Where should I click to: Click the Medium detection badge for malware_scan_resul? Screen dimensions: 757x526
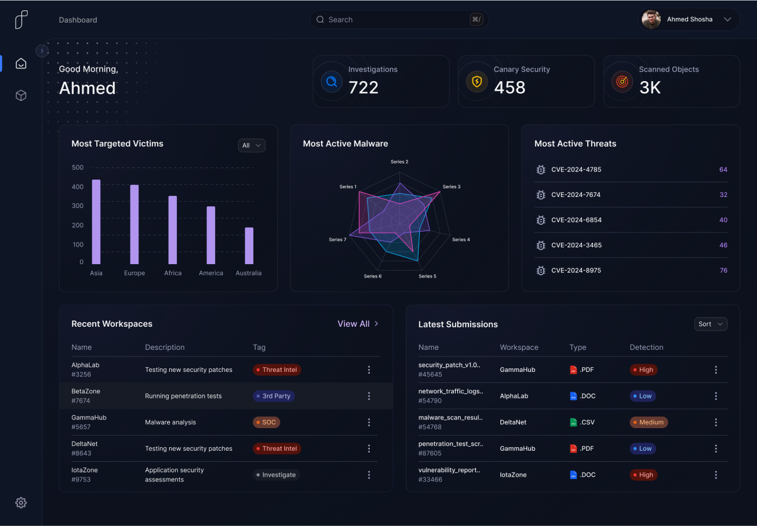point(649,422)
